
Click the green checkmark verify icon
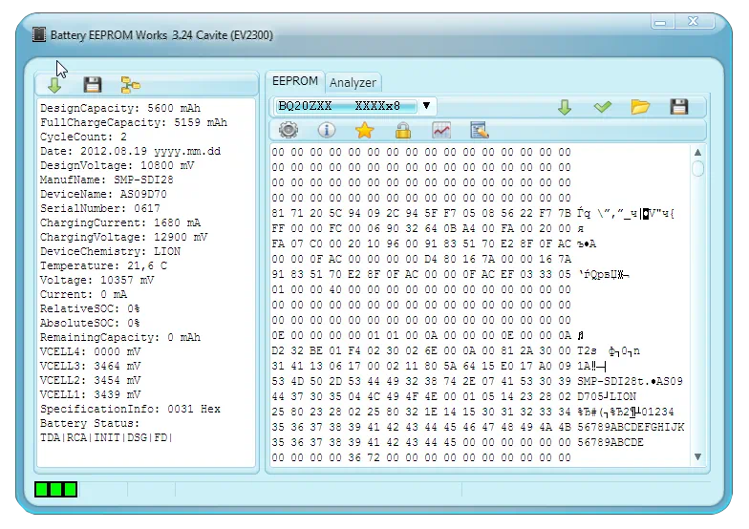pyautogui.click(x=602, y=107)
